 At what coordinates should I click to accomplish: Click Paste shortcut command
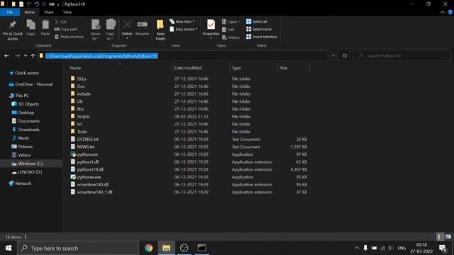[x=70, y=37]
